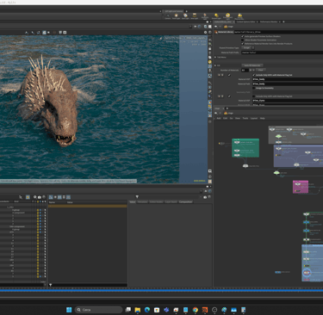Open the Value tab in details panel
Image resolution: width=323 pixels, height=315 pixels.
(x=133, y=202)
